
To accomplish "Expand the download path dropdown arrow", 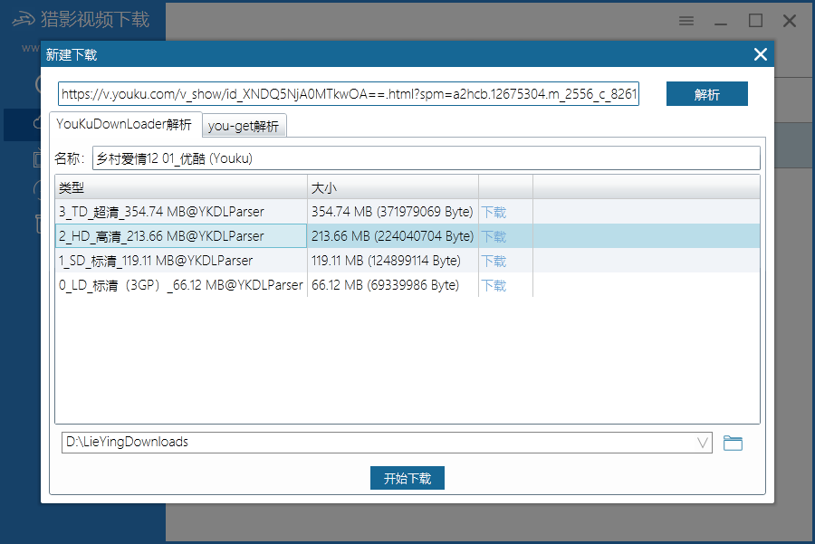I will 702,443.
